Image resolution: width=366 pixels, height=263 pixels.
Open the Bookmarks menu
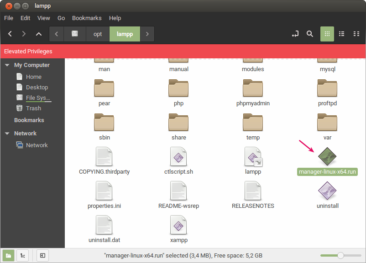pyautogui.click(x=87, y=18)
